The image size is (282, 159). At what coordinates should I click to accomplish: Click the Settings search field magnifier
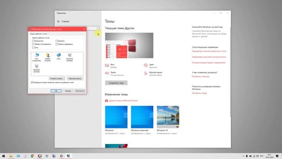(x=97, y=28)
